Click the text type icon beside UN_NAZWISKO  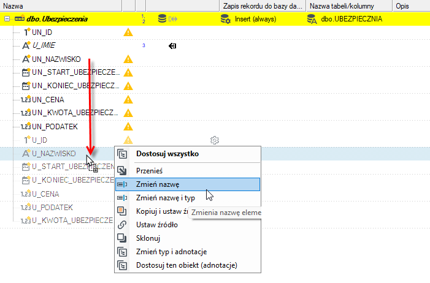(x=26, y=59)
